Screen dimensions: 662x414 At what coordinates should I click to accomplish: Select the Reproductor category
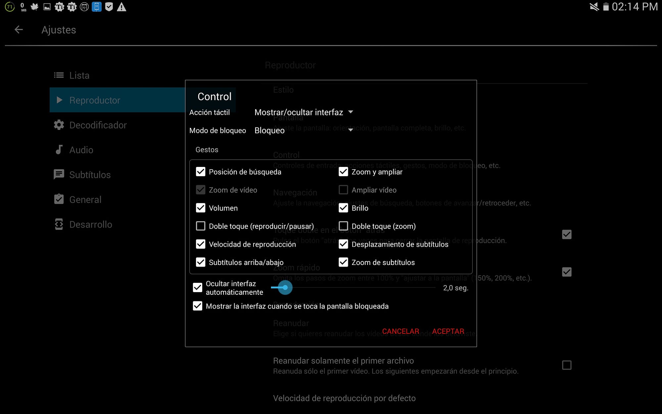coord(118,100)
